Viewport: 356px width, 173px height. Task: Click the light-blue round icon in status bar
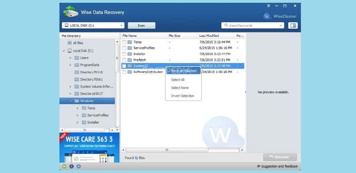point(79,166)
